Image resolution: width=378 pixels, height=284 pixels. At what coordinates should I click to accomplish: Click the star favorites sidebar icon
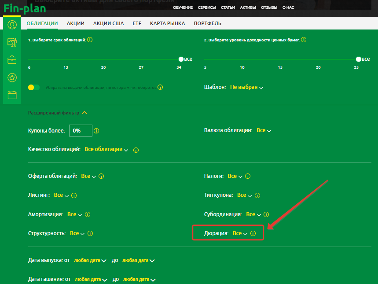(x=12, y=77)
